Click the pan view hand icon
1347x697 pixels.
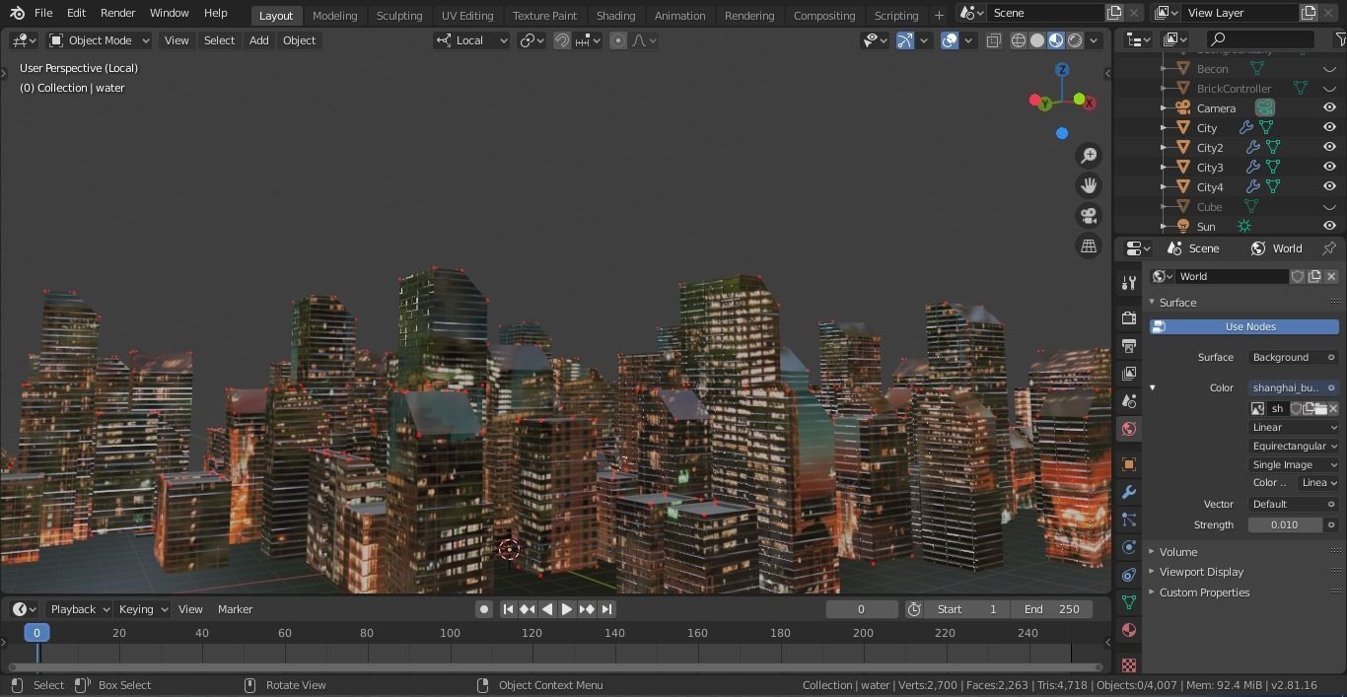pos(1089,185)
